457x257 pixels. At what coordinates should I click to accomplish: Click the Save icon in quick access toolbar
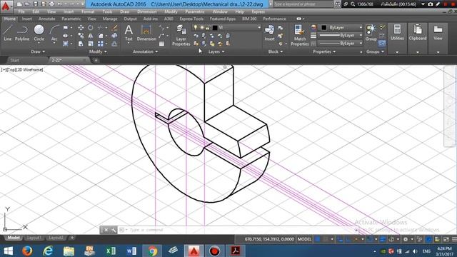(35, 4)
